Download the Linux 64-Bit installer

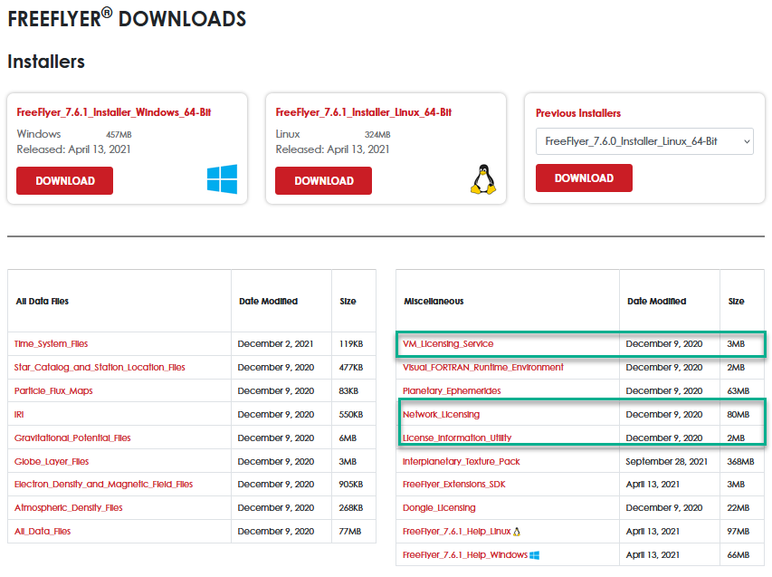(x=323, y=181)
